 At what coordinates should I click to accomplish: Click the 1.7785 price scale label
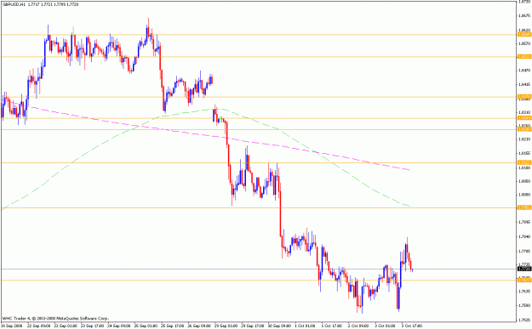[x=524, y=251]
